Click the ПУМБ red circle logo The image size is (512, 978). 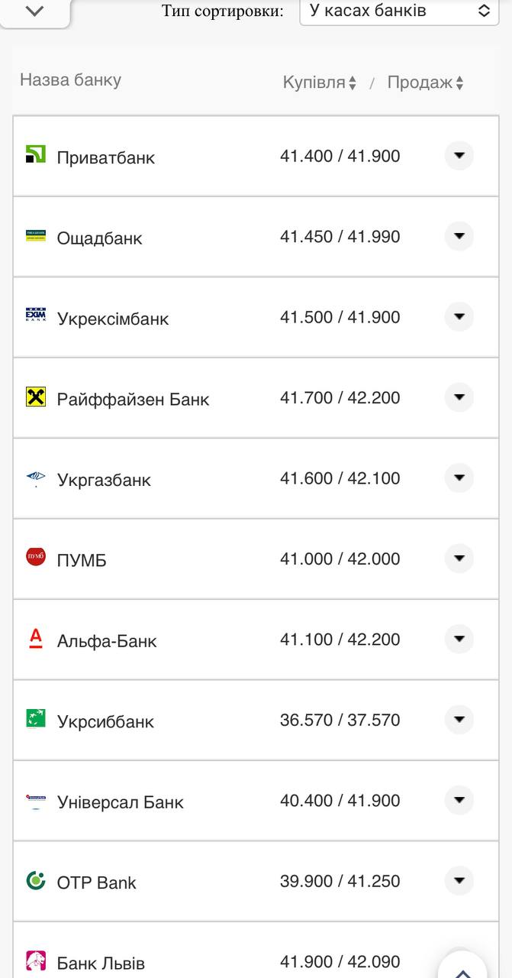coord(36,557)
